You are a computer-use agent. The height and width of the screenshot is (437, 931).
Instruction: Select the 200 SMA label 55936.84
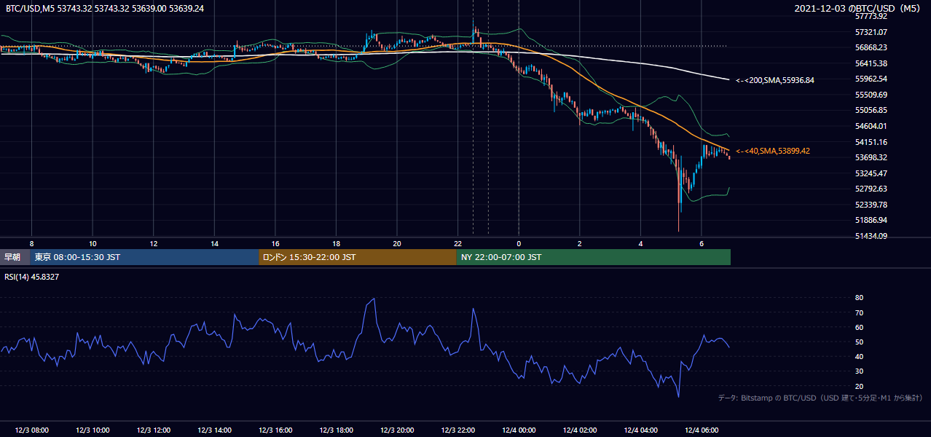(x=775, y=80)
